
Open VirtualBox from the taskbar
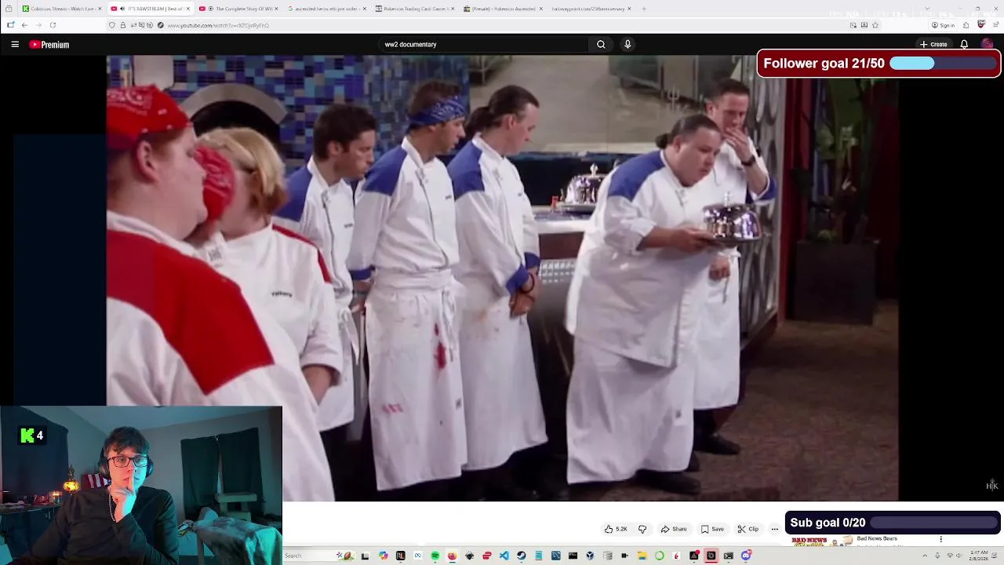pyautogui.click(x=590, y=556)
